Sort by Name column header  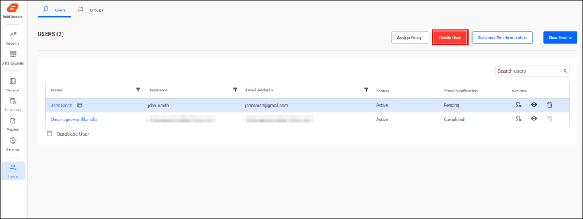(x=56, y=90)
